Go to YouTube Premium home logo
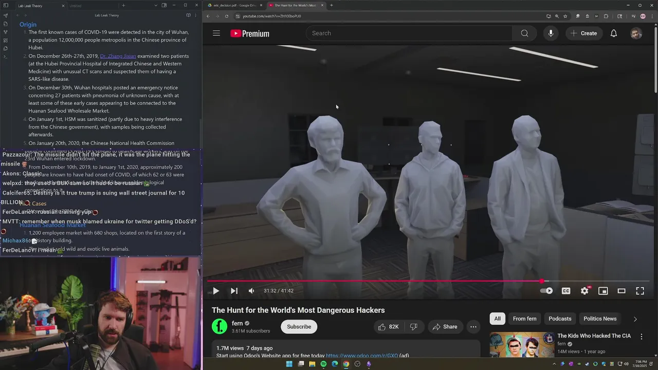 (x=250, y=33)
